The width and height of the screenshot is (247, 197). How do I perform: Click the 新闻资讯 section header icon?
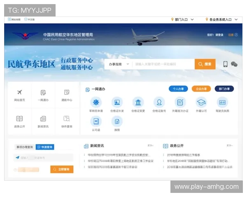click(x=86, y=146)
